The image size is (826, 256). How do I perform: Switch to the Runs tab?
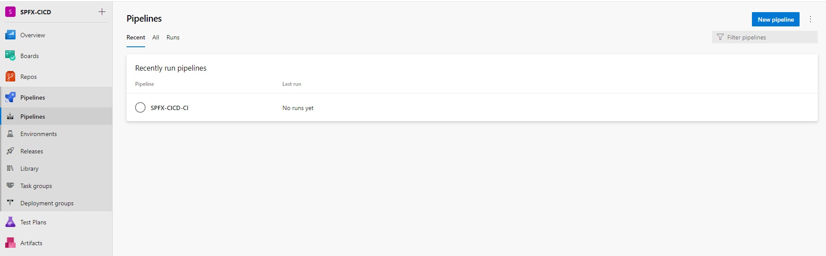click(173, 38)
